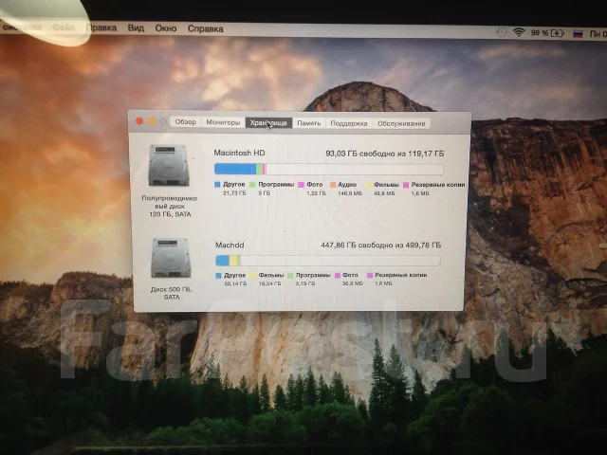Image resolution: width=607 pixels, height=455 pixels.
Task: Click '93,03 ГБ свободно из 119,17 ГБ'
Action: (385, 154)
